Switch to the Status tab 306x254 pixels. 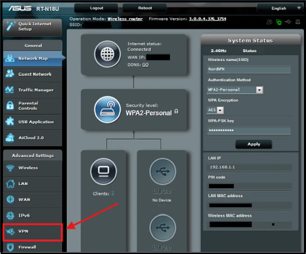250,51
